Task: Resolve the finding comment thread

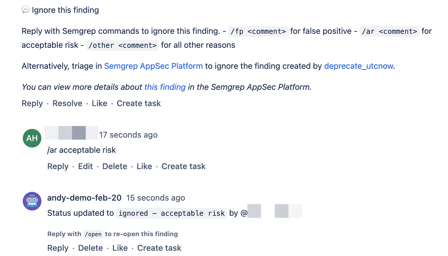Action: coord(67,103)
